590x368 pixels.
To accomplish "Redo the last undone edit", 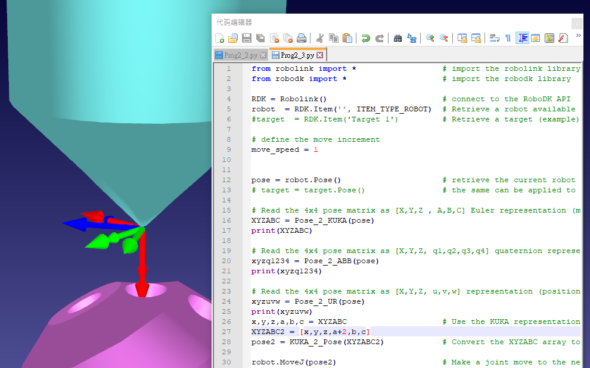I will (x=380, y=38).
